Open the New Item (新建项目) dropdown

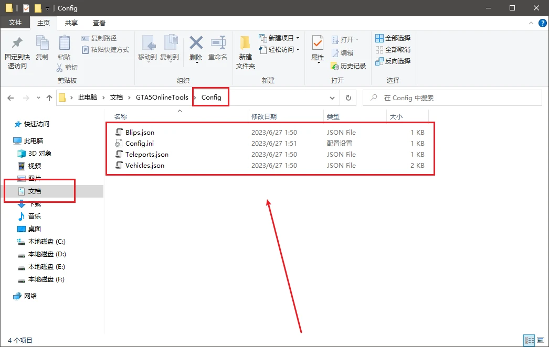(279, 38)
